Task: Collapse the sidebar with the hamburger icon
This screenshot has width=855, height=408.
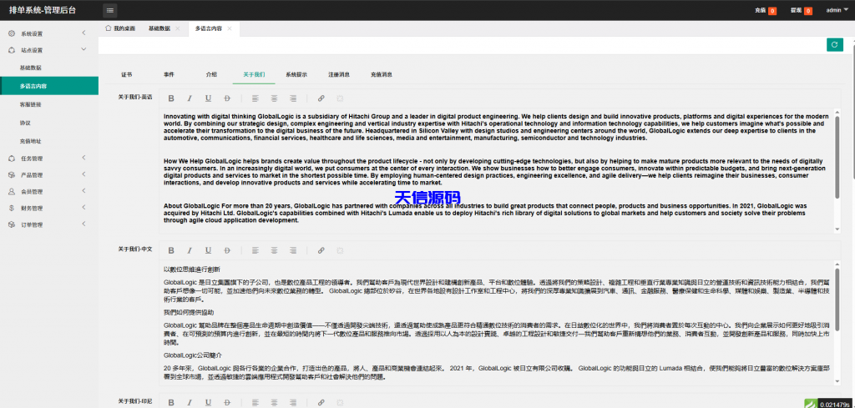Action: pyautogui.click(x=110, y=10)
